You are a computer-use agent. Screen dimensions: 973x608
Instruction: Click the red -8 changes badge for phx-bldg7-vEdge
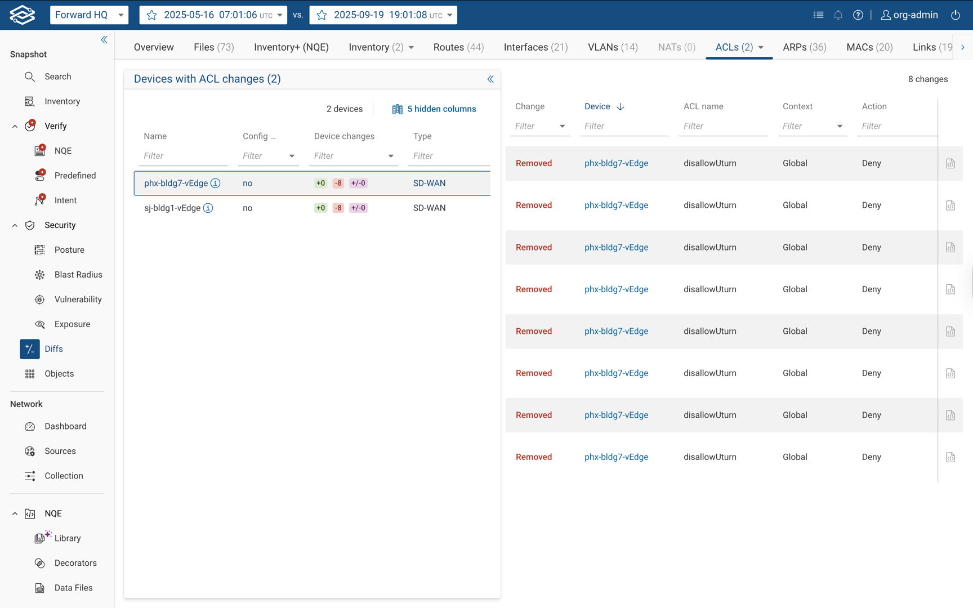pyautogui.click(x=338, y=183)
